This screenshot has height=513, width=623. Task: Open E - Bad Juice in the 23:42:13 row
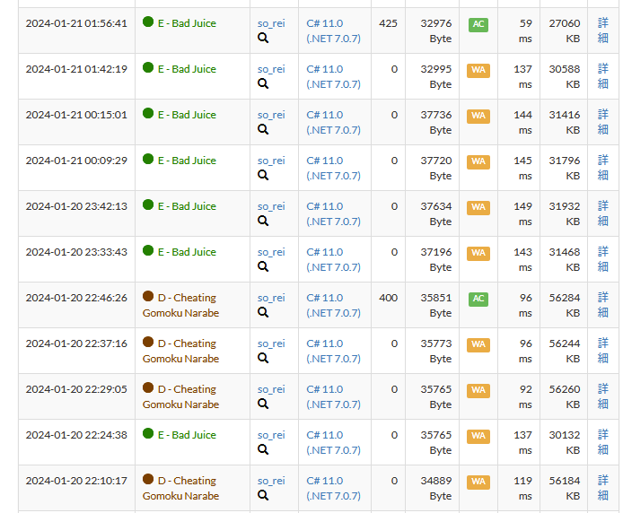[x=187, y=206]
